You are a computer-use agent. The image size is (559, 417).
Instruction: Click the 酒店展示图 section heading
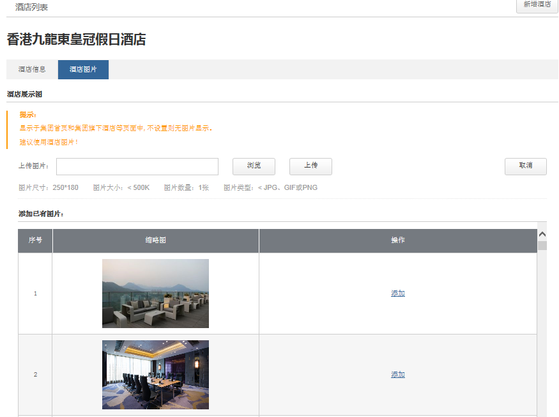coord(25,94)
